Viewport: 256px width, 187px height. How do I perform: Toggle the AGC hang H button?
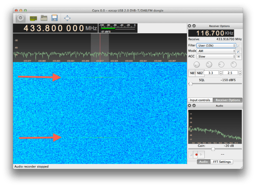click(x=239, y=57)
